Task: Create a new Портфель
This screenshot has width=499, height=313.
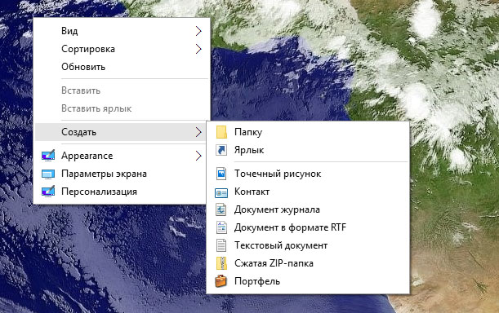Action: point(308,281)
